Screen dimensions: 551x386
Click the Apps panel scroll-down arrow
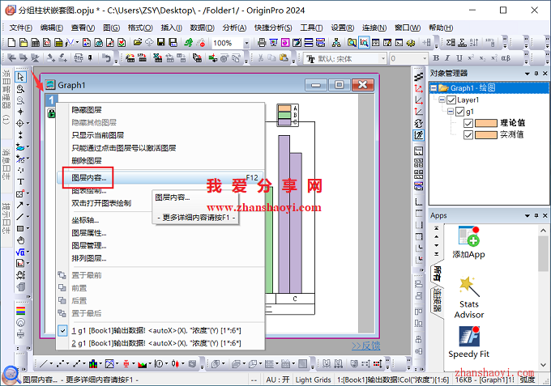click(x=543, y=365)
